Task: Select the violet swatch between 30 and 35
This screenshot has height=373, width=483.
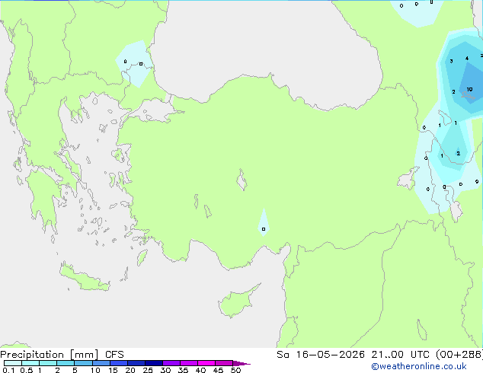Action: [171, 363]
